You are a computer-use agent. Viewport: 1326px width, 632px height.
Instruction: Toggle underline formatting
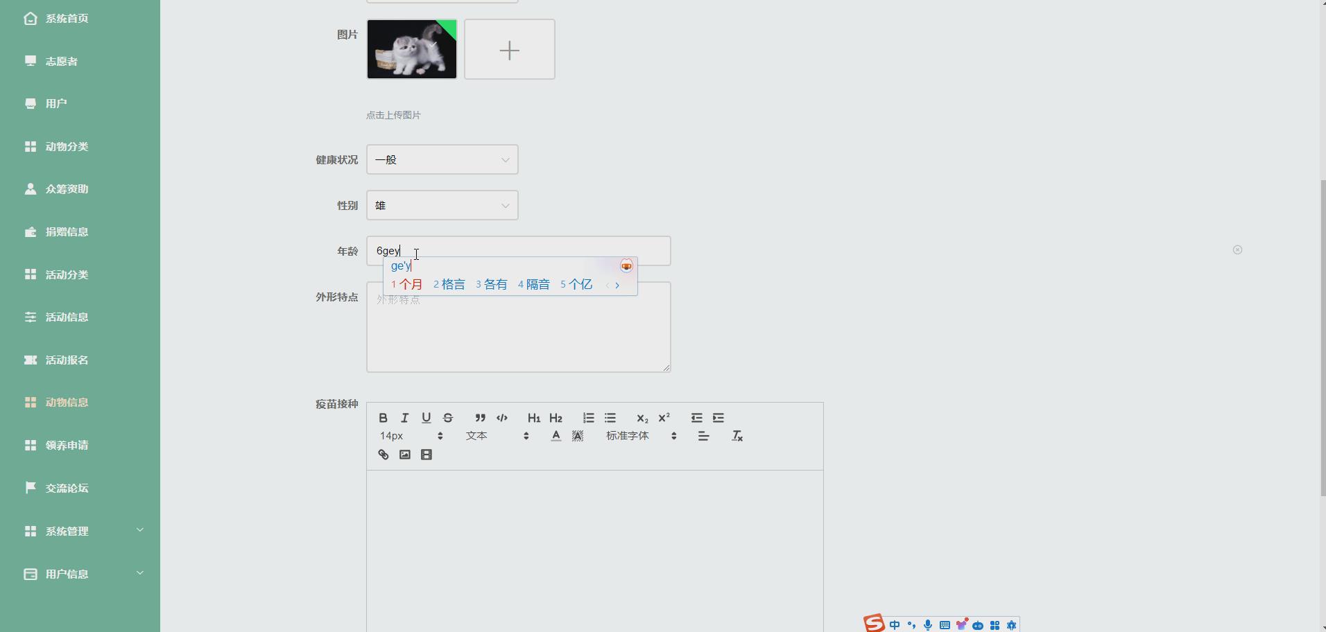click(426, 418)
